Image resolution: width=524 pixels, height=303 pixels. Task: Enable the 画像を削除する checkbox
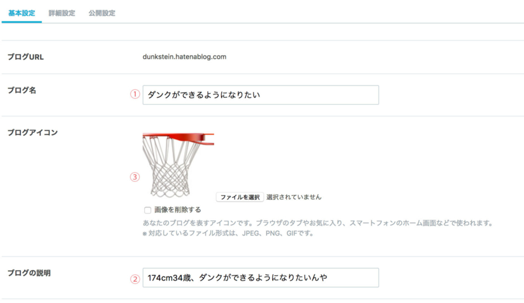tap(148, 210)
